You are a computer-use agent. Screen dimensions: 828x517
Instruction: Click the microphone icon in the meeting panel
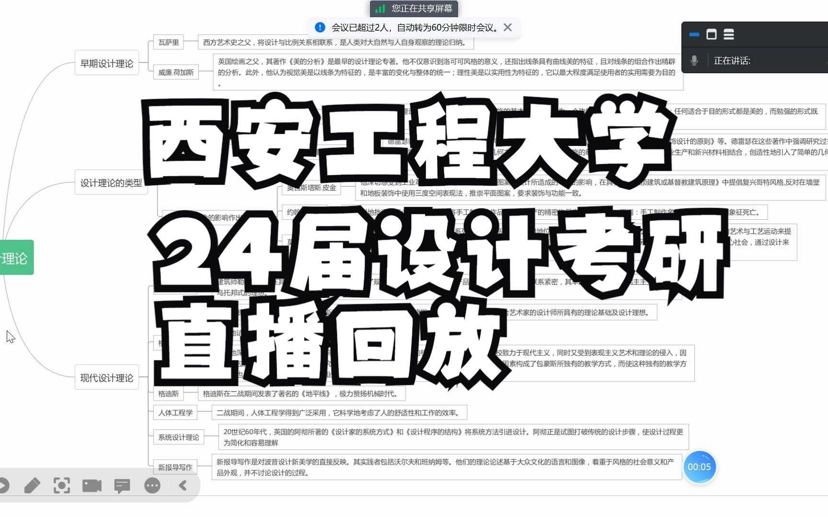tap(693, 60)
